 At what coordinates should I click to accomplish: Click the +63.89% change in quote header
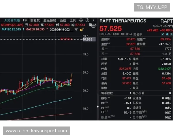(166, 30)
